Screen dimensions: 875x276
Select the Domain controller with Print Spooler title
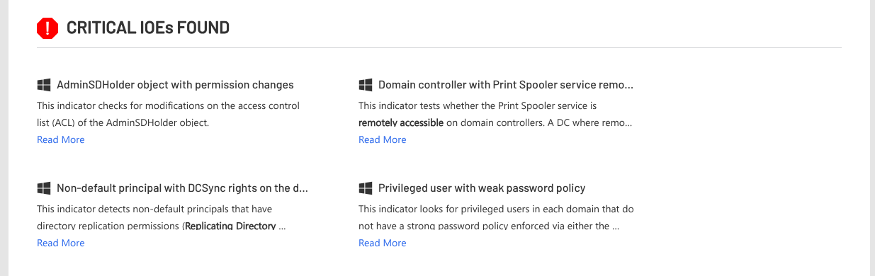[506, 85]
